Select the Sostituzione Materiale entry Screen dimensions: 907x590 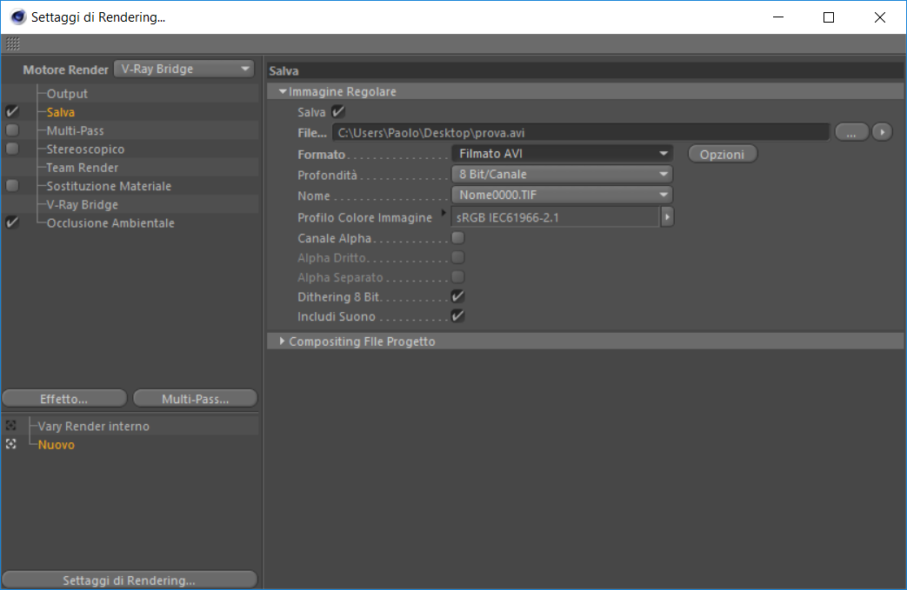point(109,186)
